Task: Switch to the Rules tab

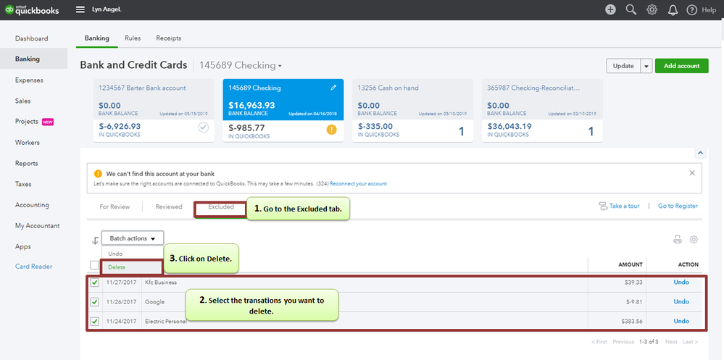Action: point(133,38)
